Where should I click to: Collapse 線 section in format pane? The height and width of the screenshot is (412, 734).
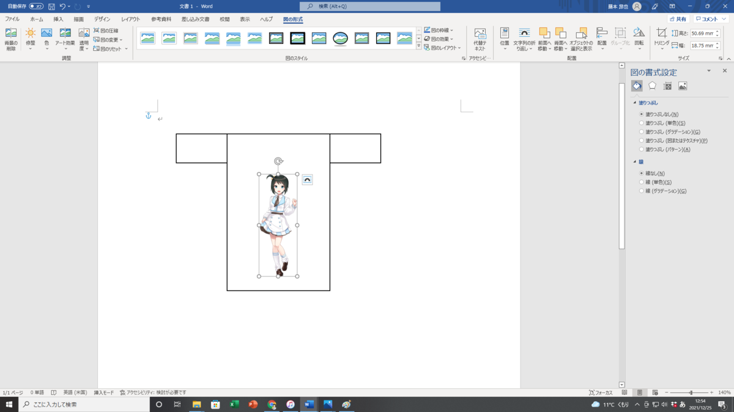point(634,162)
